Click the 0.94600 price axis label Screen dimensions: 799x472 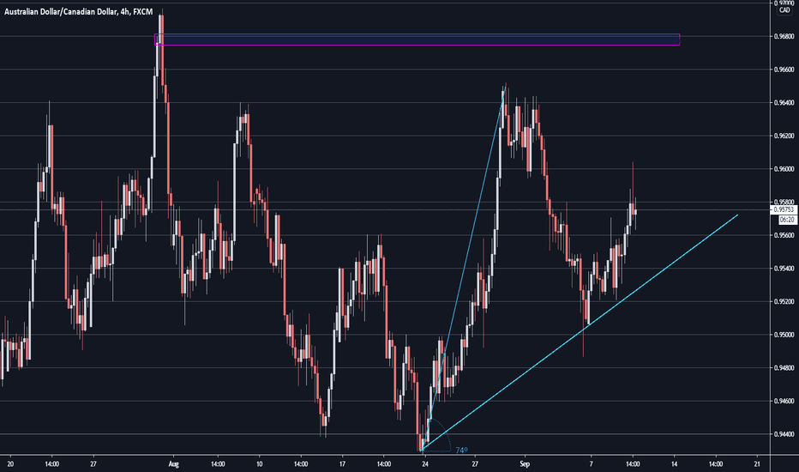coord(785,401)
